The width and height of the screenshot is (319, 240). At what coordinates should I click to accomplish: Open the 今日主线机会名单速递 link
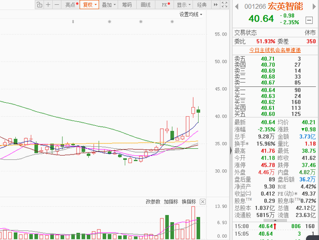(275, 50)
